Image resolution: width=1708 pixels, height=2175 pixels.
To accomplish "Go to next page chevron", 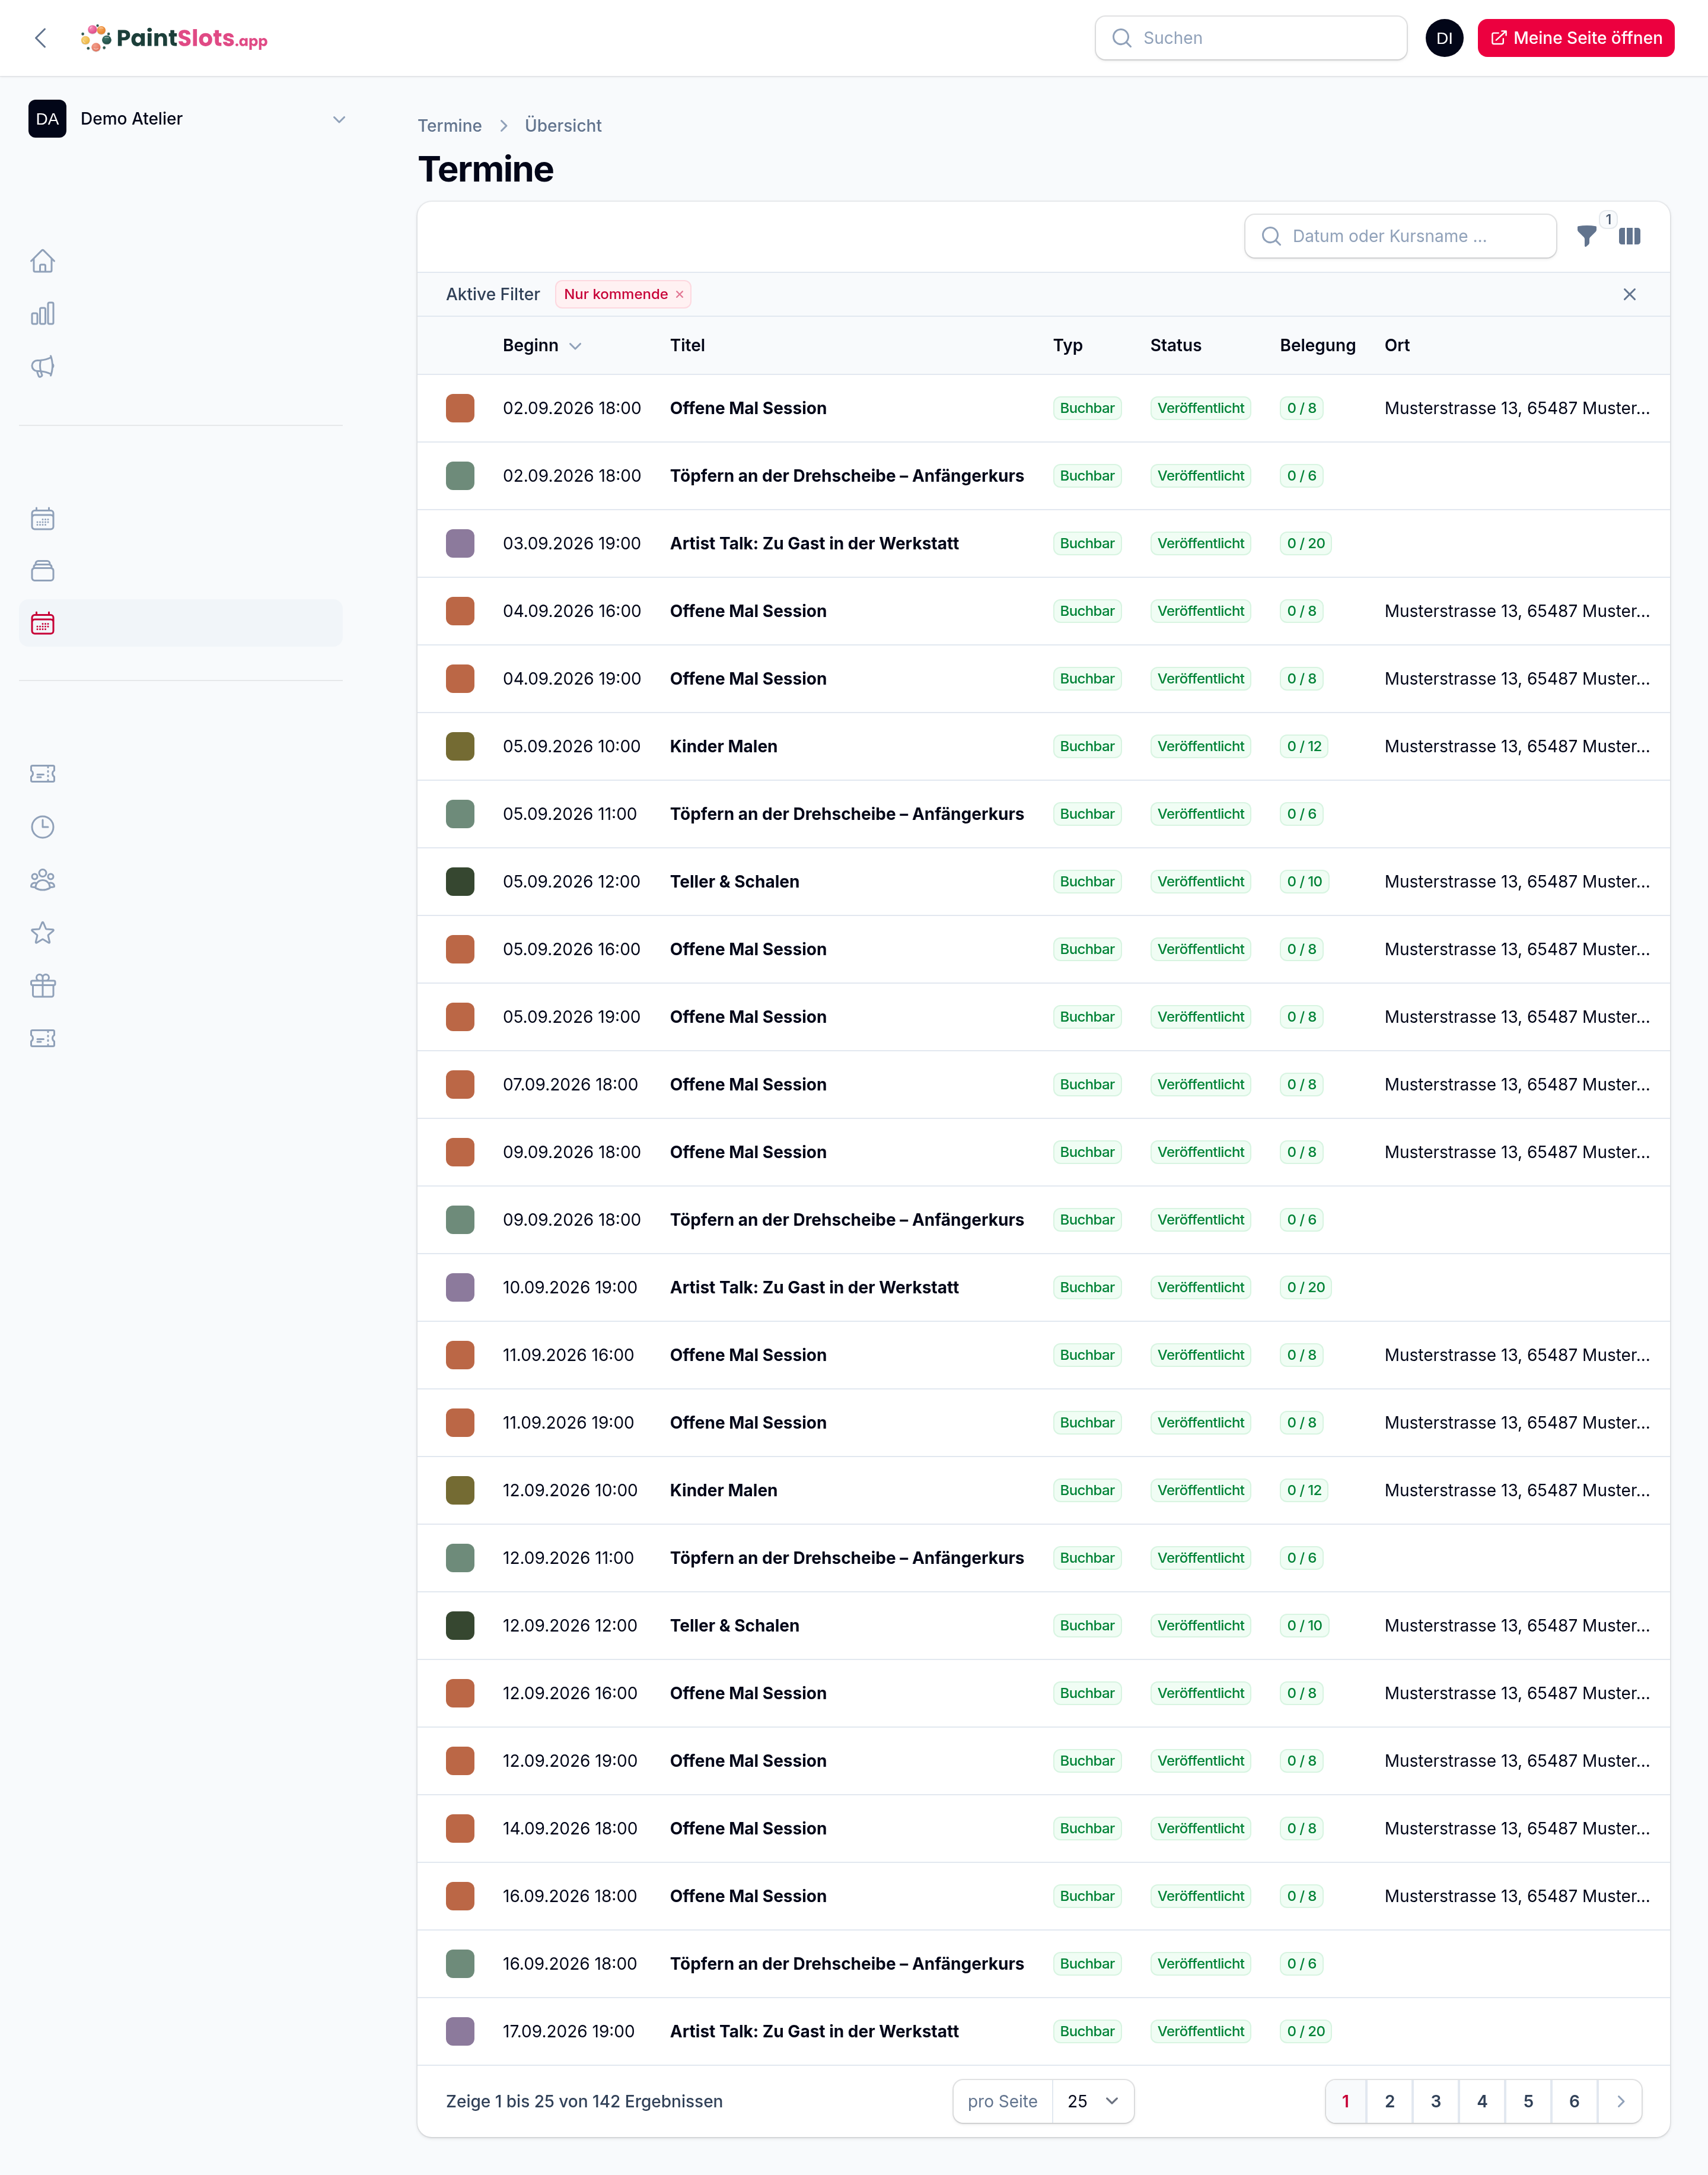I will coord(1620,2101).
